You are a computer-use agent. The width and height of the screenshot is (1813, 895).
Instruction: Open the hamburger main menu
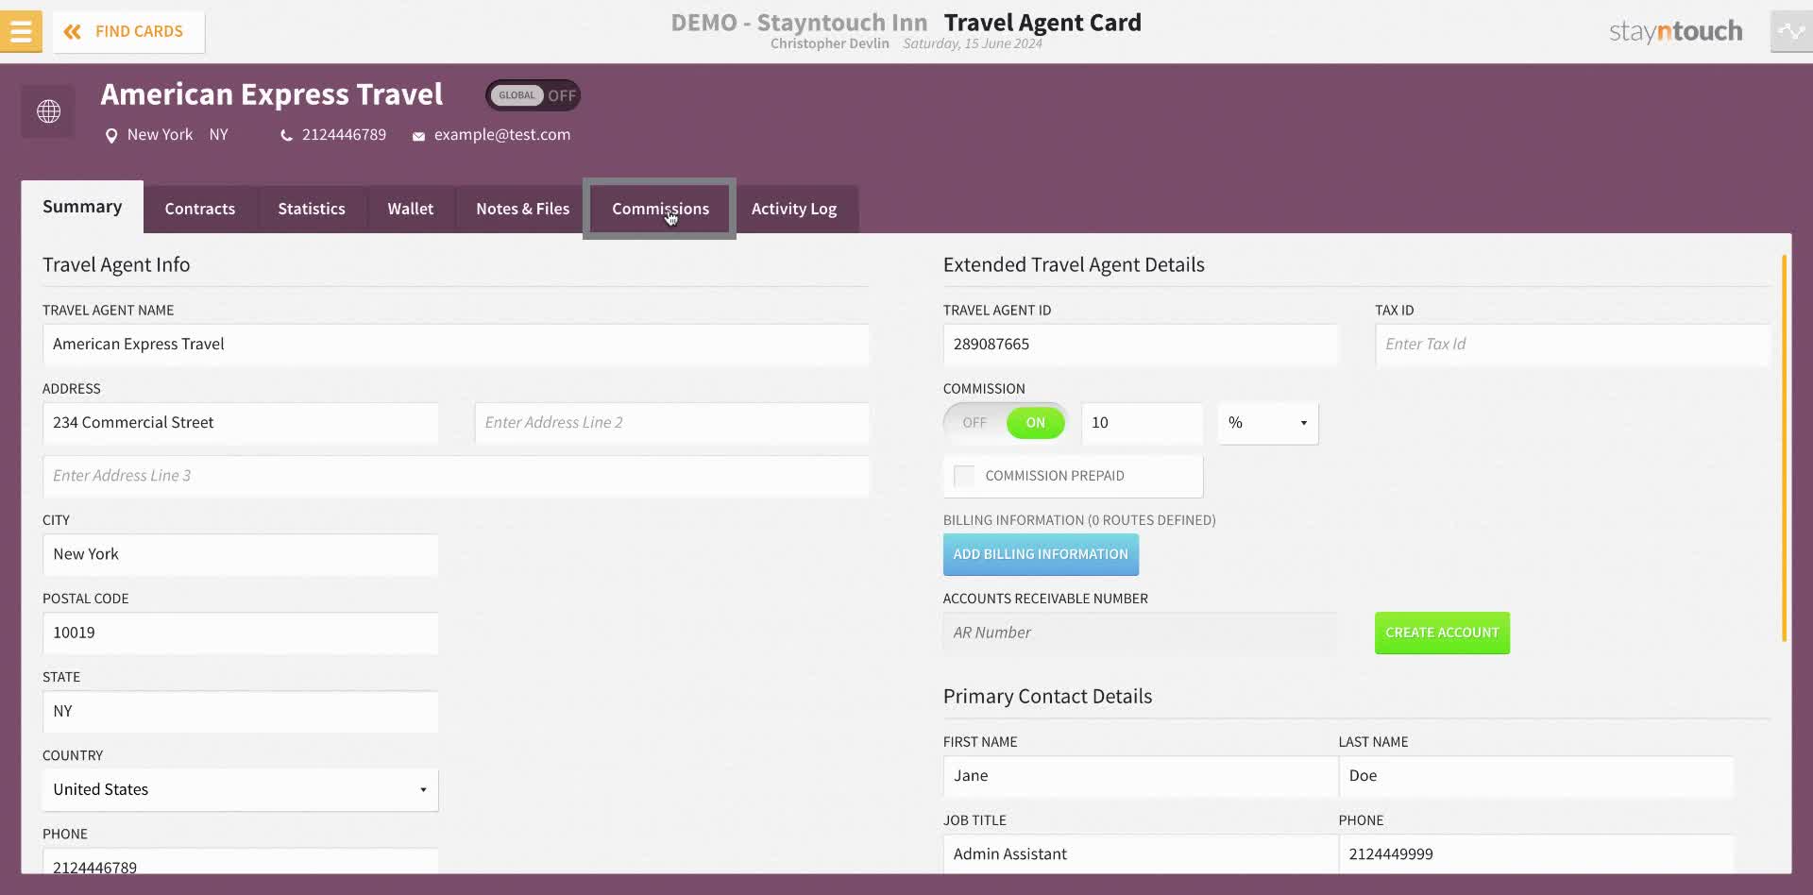(x=21, y=31)
